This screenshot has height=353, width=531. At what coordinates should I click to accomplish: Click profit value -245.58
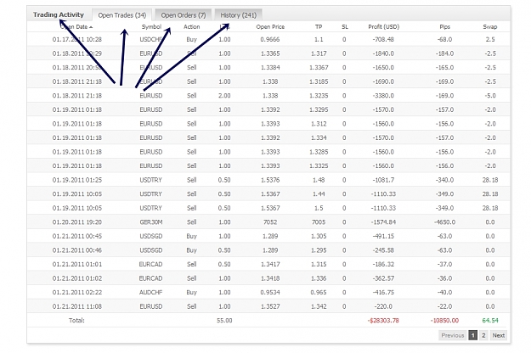point(383,250)
